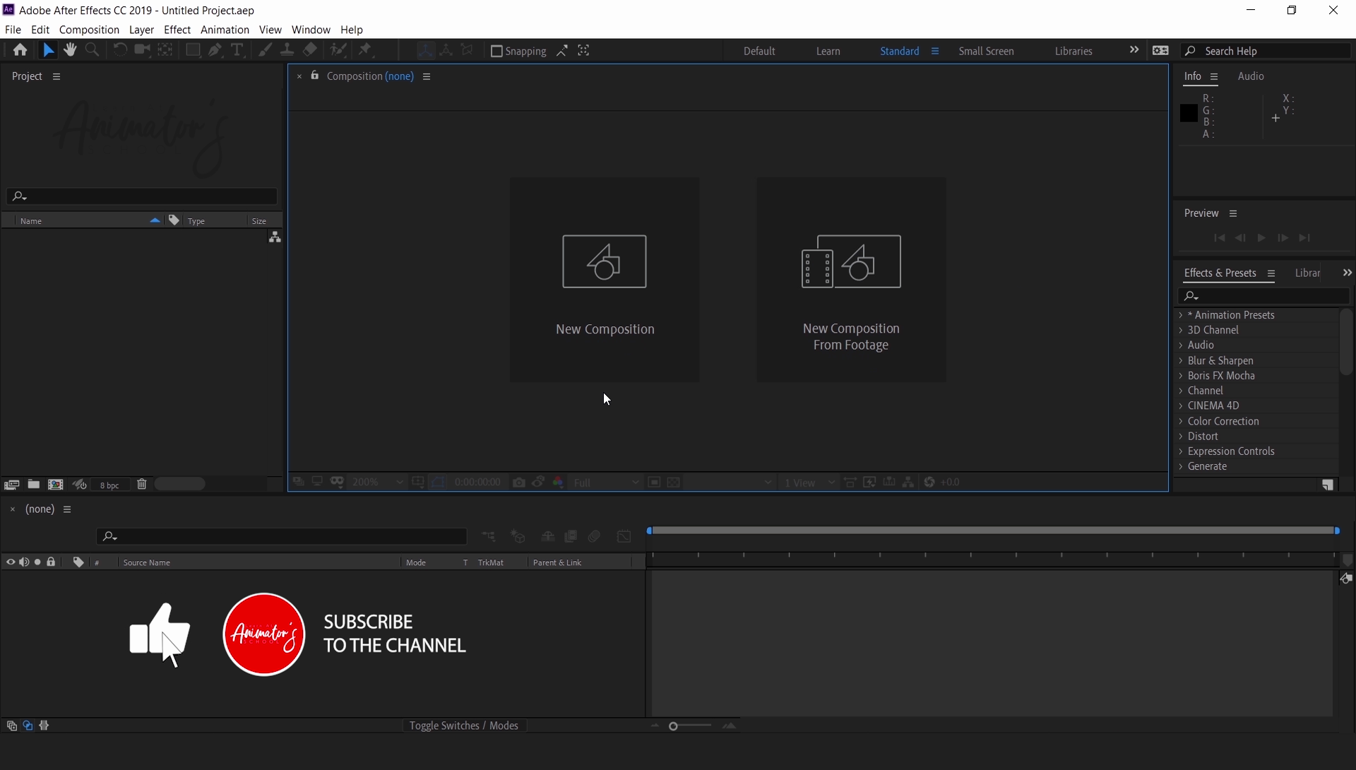Select the Puppet Pin tool
This screenshot has width=1356, height=770.
tap(366, 49)
